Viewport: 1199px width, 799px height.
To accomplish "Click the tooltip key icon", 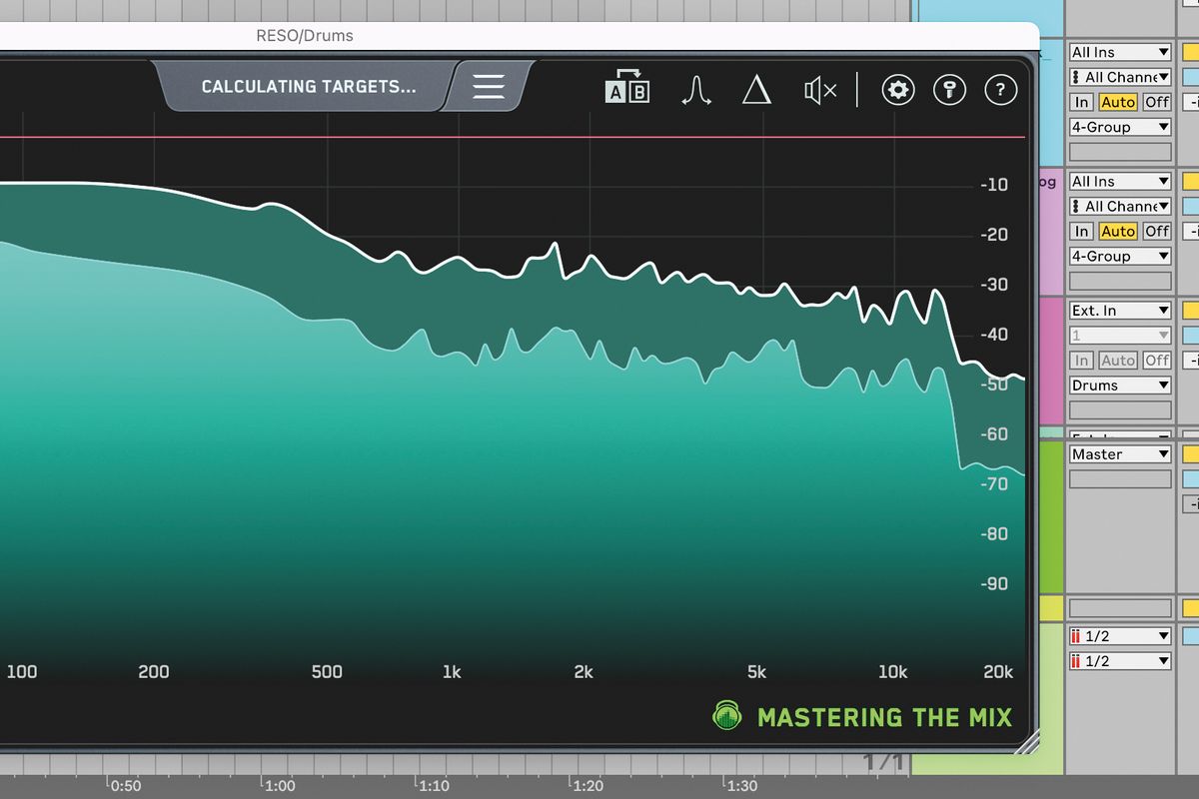I will point(949,90).
